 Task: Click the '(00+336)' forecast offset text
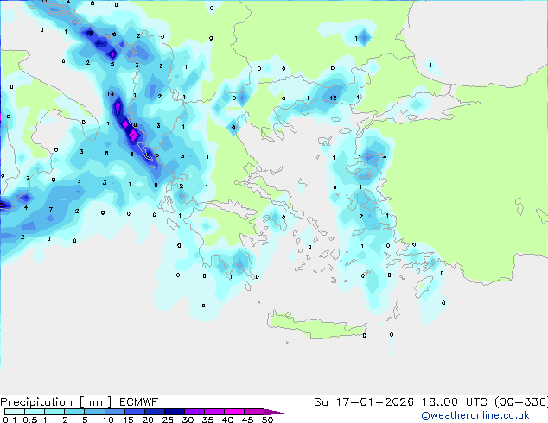point(520,402)
